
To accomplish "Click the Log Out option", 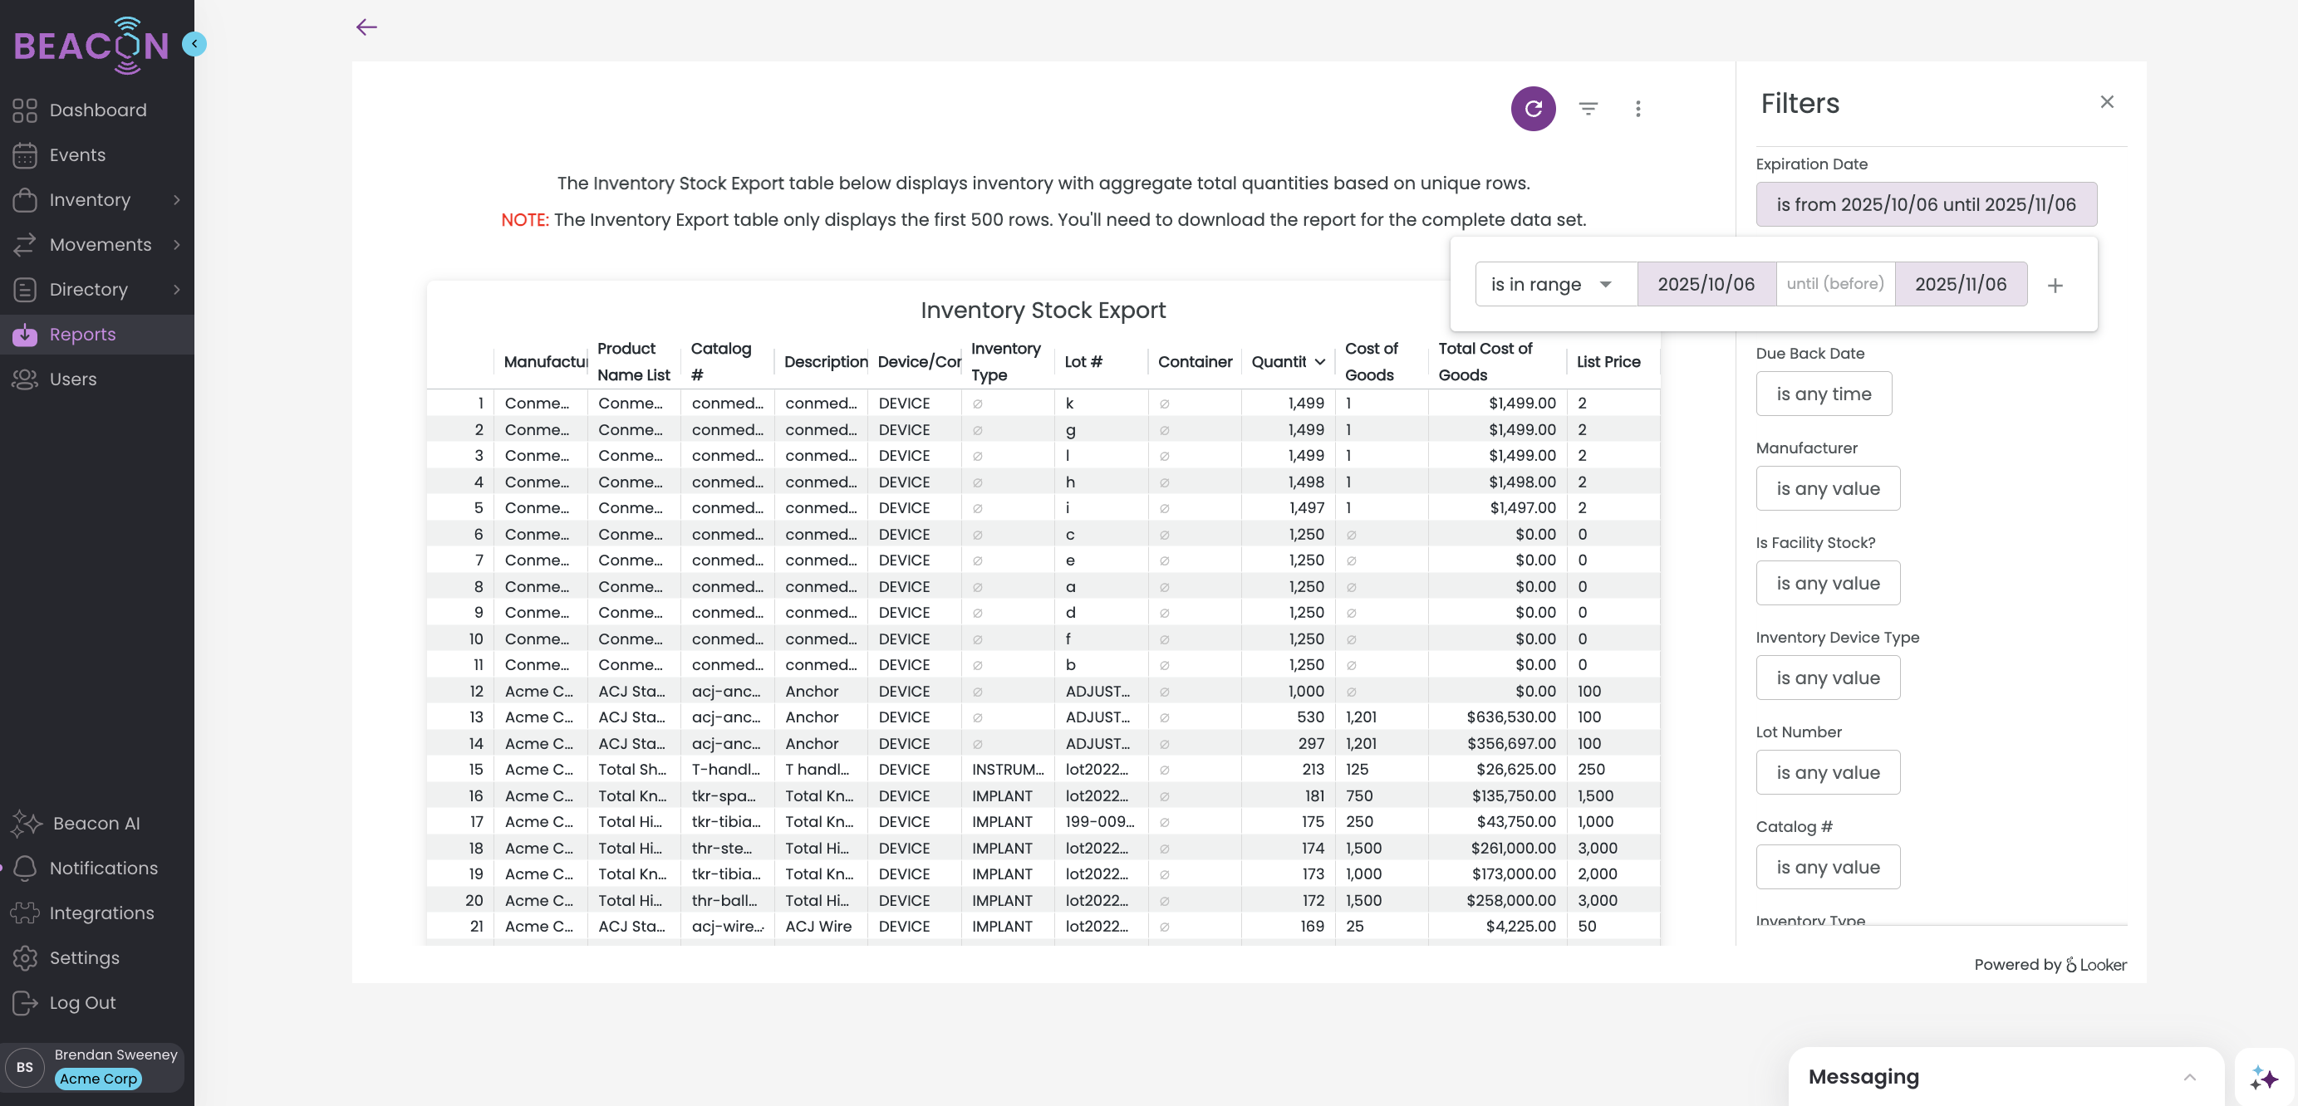I will 82,1002.
